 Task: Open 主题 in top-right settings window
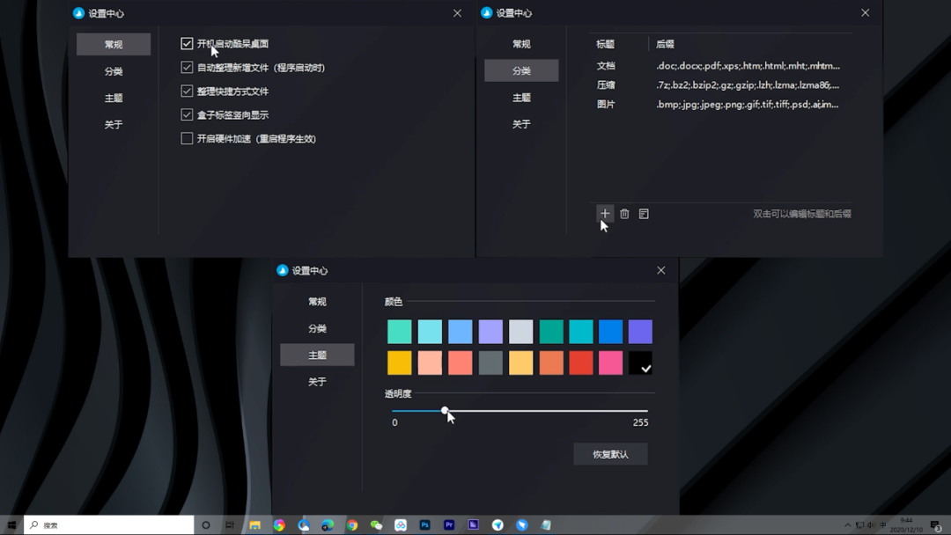(x=521, y=97)
